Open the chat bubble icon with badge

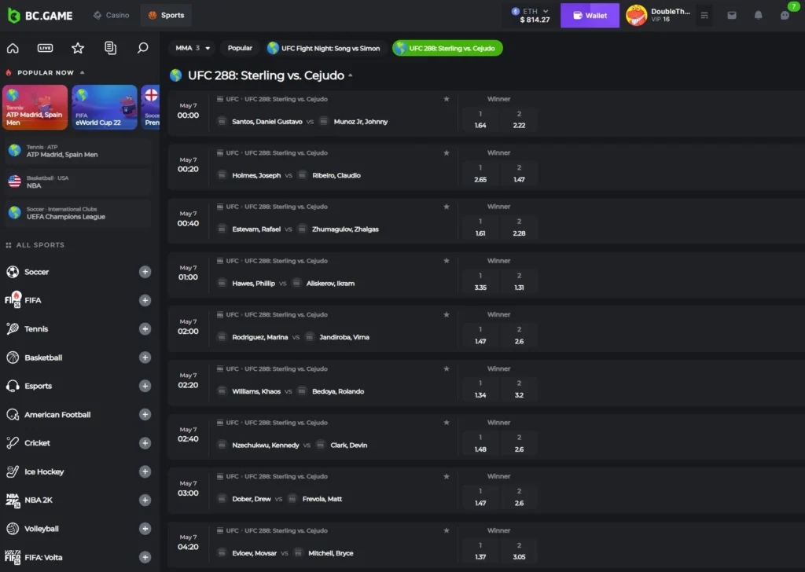(x=785, y=16)
